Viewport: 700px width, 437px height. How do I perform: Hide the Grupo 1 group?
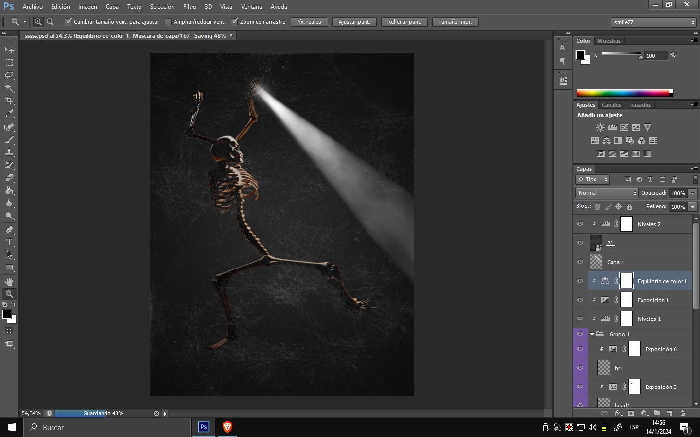[580, 334]
